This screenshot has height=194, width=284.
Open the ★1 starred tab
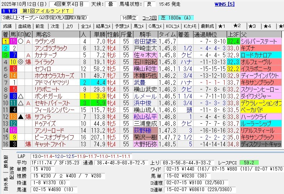pos(222,26)
